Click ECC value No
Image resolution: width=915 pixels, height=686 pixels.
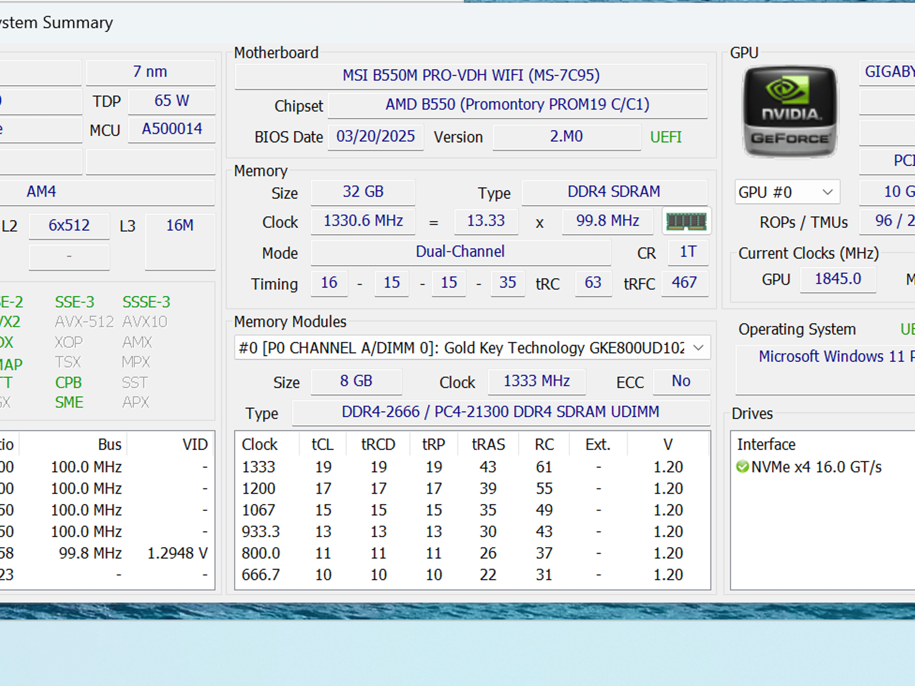pyautogui.click(x=681, y=382)
